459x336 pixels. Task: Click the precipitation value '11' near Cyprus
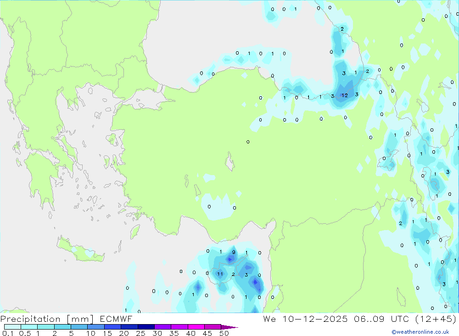tap(220, 274)
